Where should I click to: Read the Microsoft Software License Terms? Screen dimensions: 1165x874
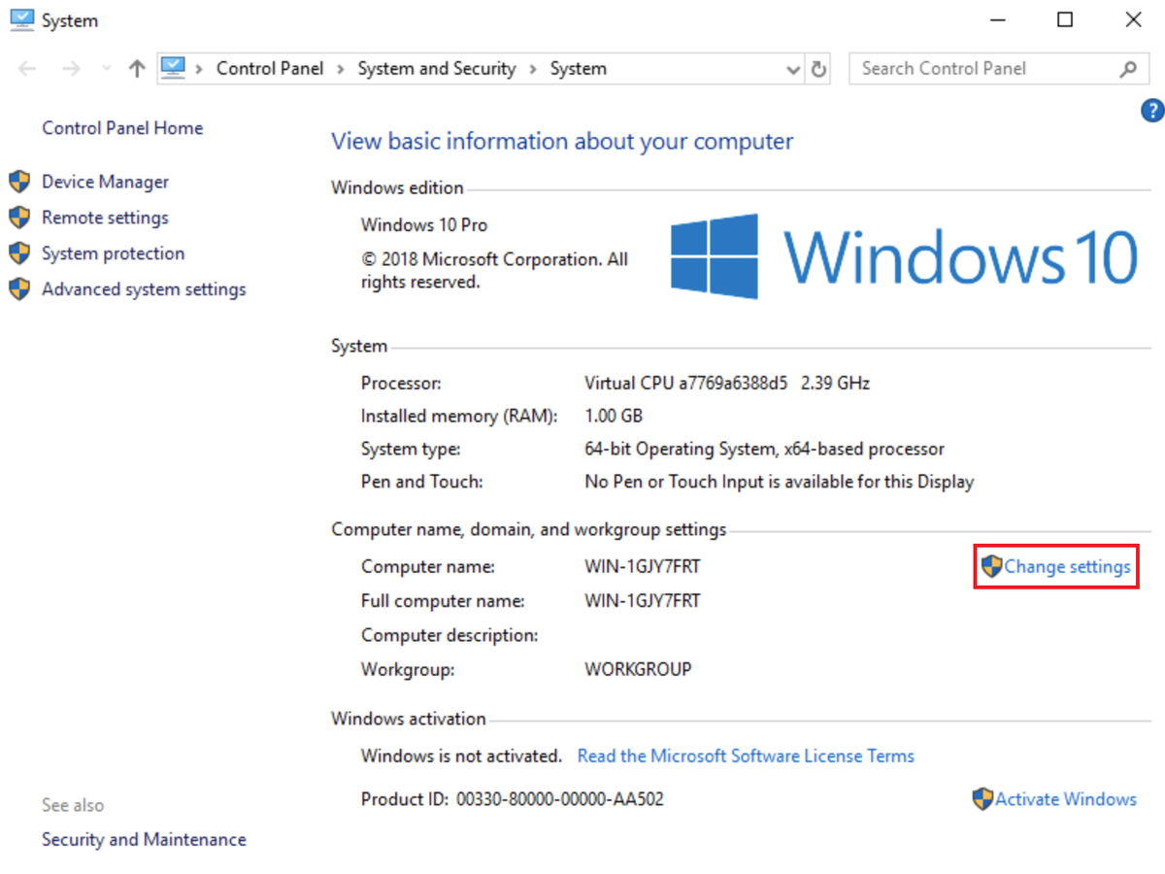tap(746, 756)
